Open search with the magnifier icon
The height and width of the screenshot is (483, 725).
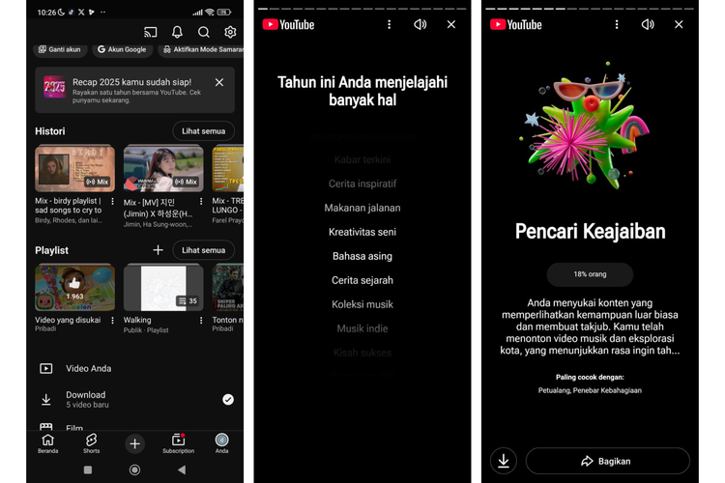click(203, 32)
